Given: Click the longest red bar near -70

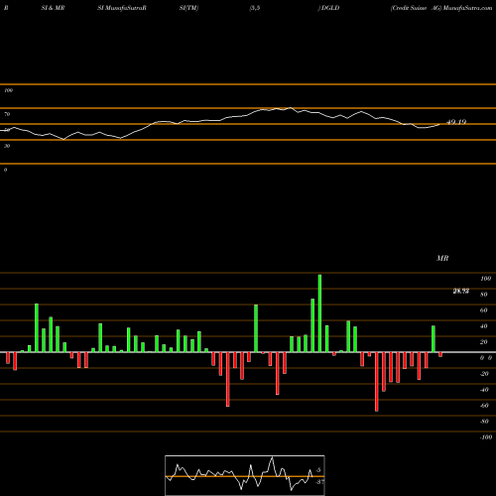Looking at the screenshot, I should 377,382.
